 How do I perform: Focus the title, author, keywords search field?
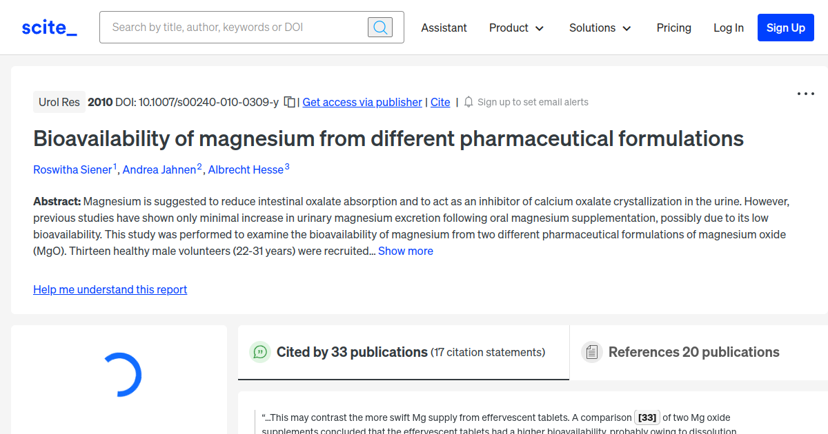point(235,28)
